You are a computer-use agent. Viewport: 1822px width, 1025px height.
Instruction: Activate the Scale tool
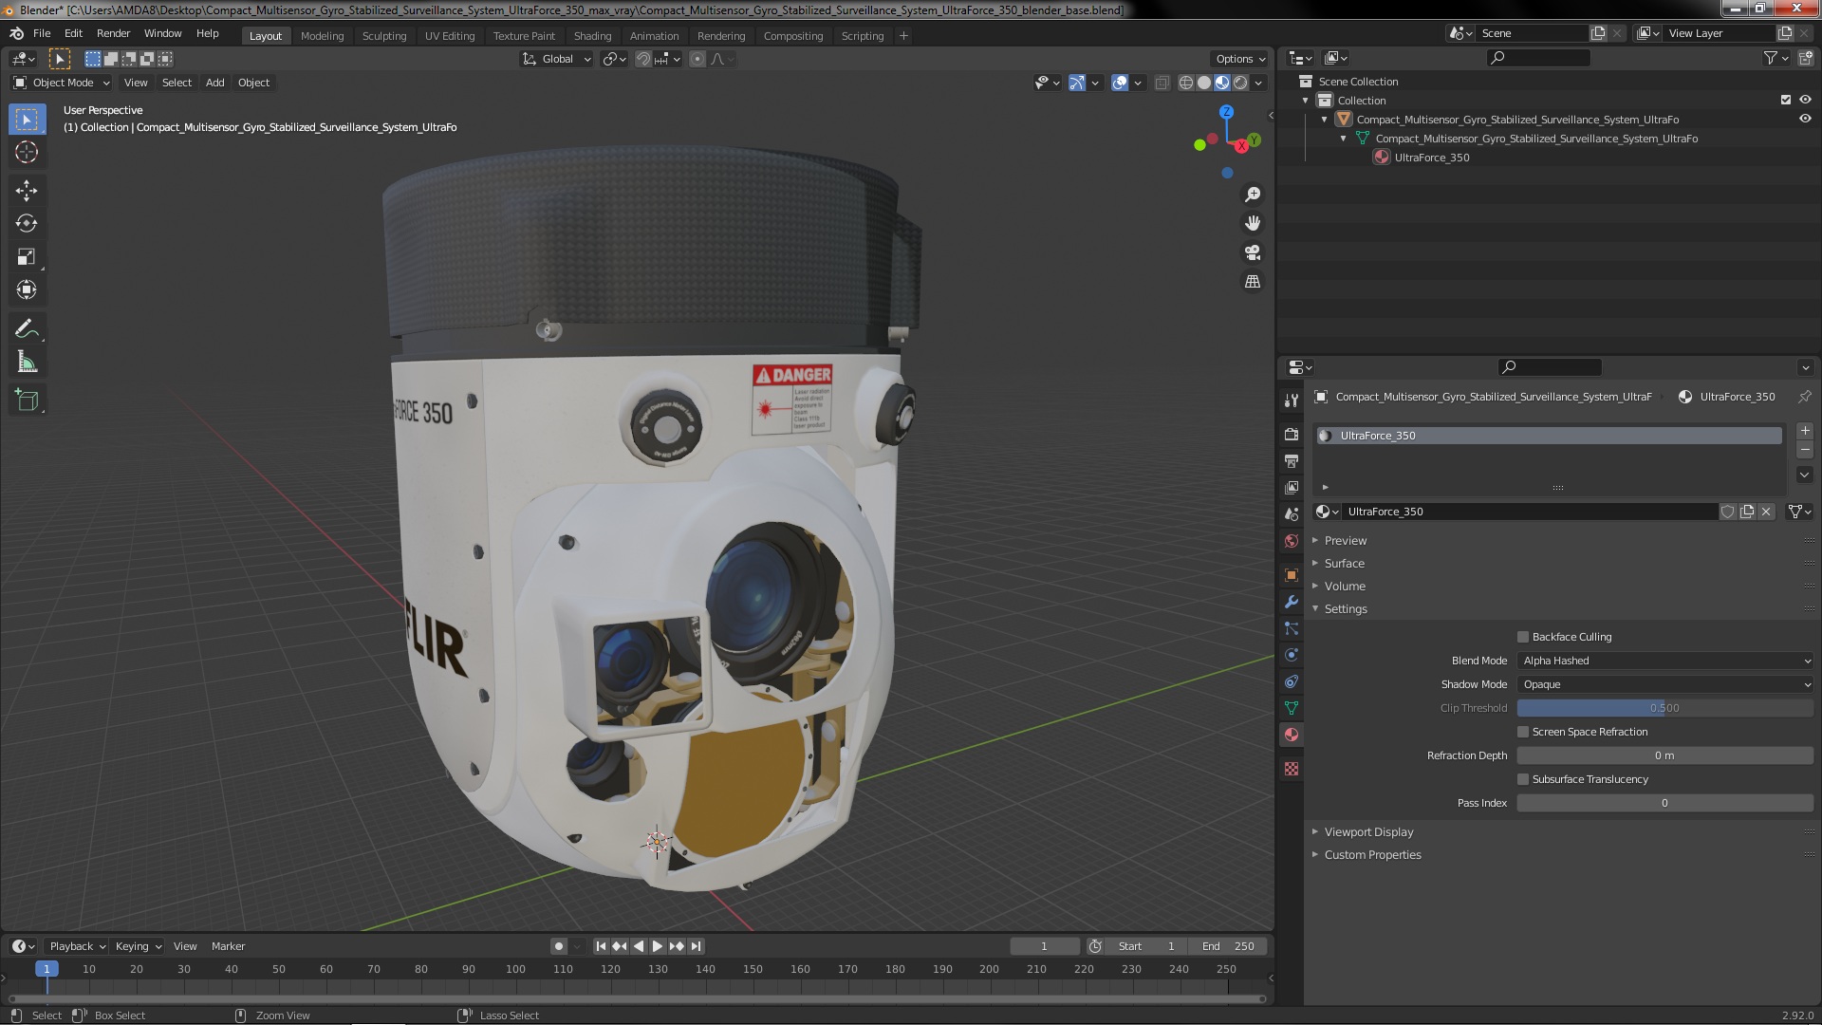pyautogui.click(x=27, y=257)
